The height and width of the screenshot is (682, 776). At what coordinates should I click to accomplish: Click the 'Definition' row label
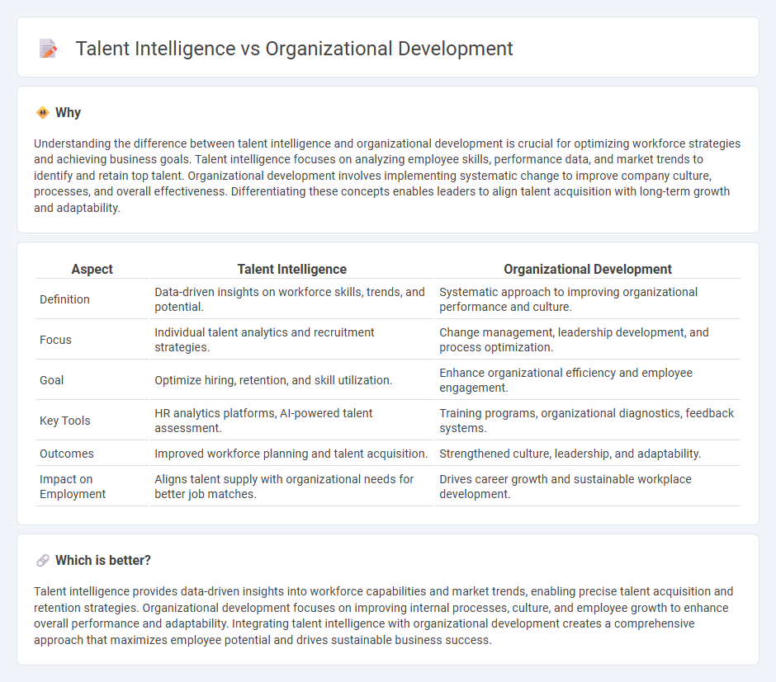(65, 299)
